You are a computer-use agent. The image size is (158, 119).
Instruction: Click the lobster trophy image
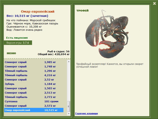click(x=107, y=34)
